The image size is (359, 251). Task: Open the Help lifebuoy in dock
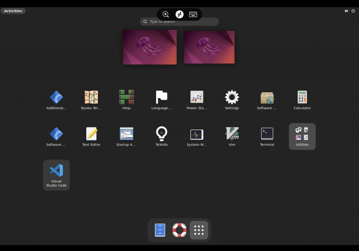click(x=179, y=230)
